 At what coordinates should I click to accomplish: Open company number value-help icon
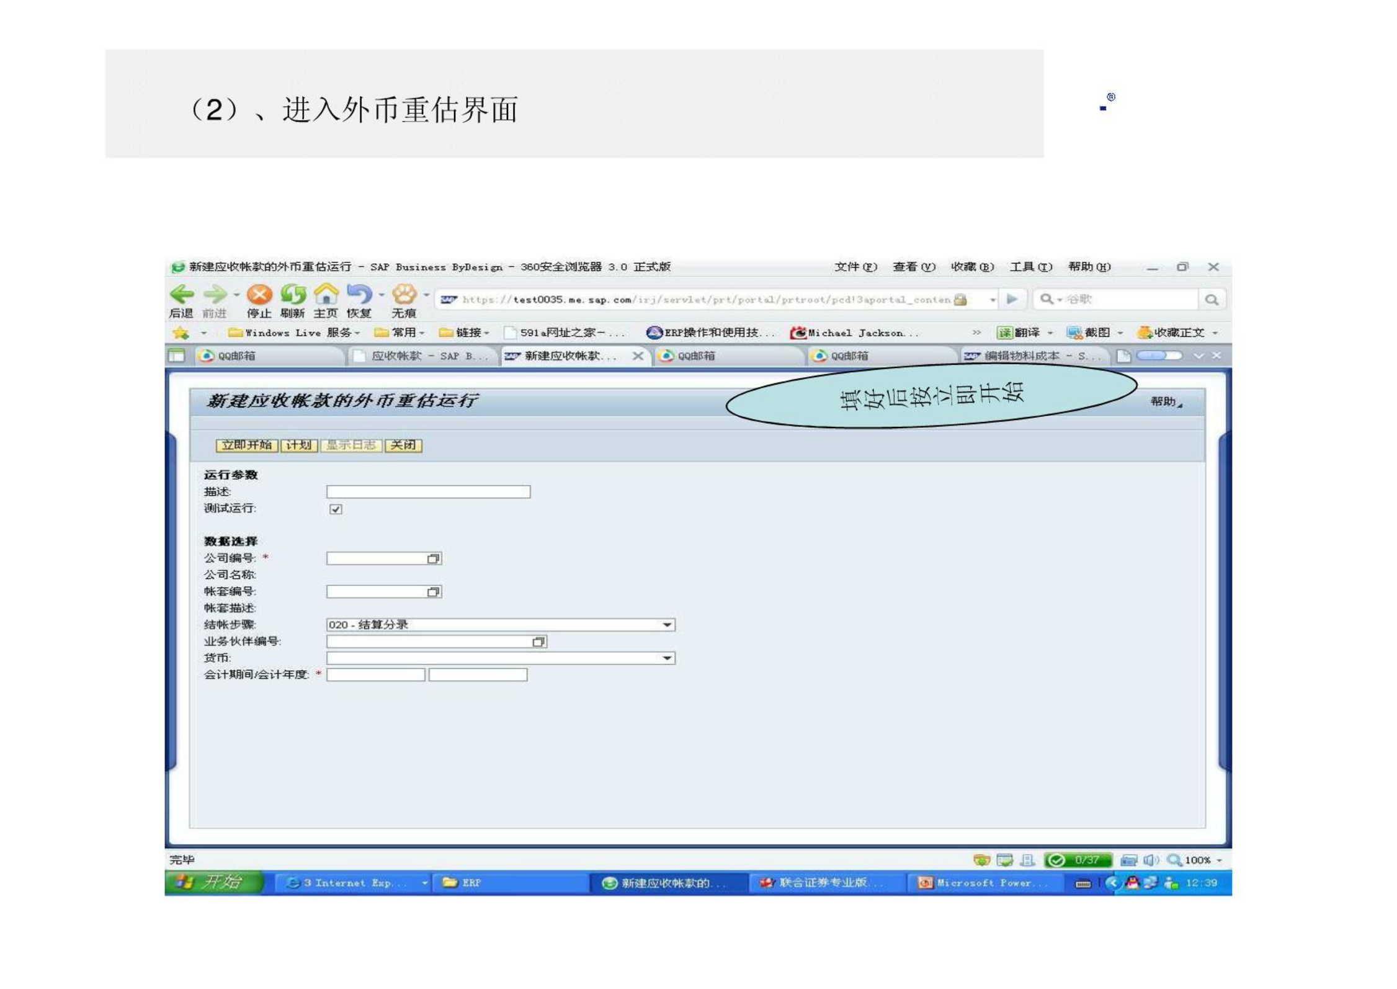click(x=433, y=558)
